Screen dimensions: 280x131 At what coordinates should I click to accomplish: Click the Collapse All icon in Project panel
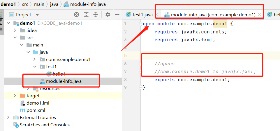(x=96, y=15)
